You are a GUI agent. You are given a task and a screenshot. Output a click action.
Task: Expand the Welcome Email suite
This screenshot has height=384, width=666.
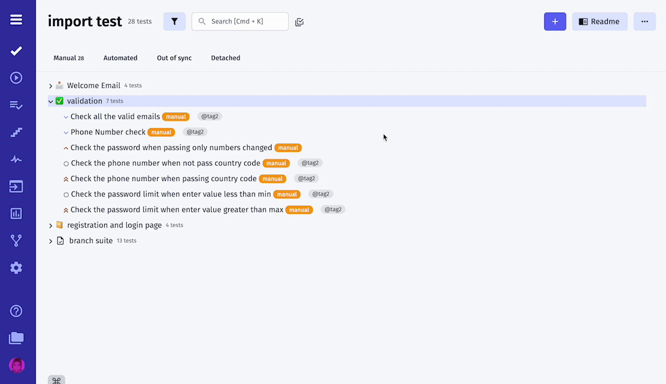(51, 86)
